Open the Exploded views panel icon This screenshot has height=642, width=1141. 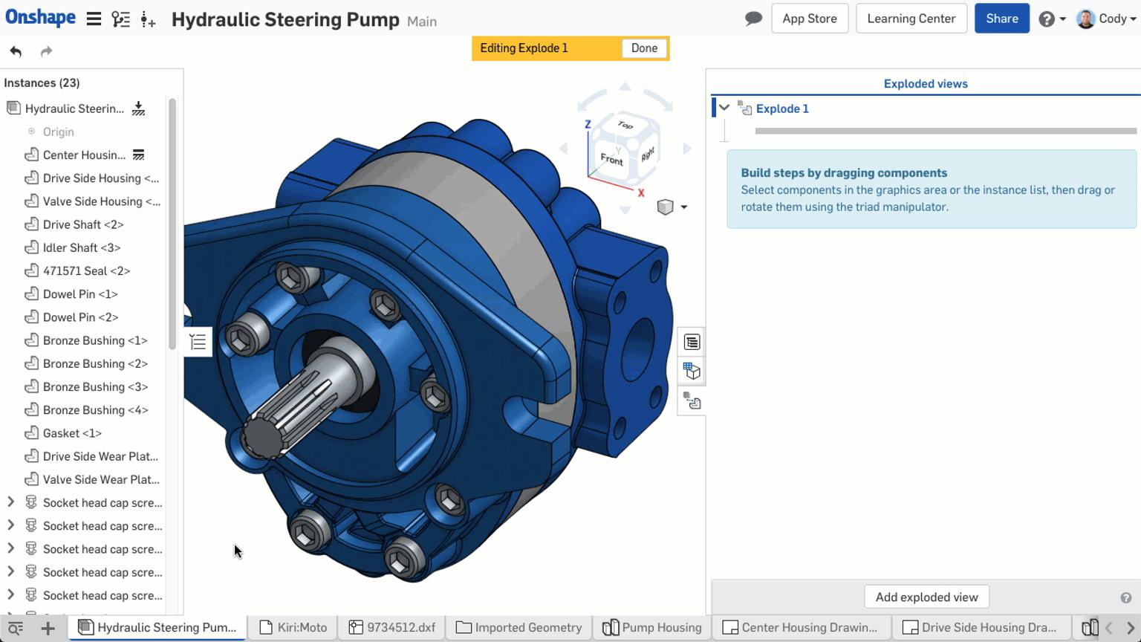point(692,401)
